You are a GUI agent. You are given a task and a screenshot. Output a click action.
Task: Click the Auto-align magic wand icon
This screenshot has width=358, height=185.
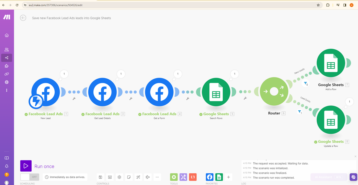138,177
